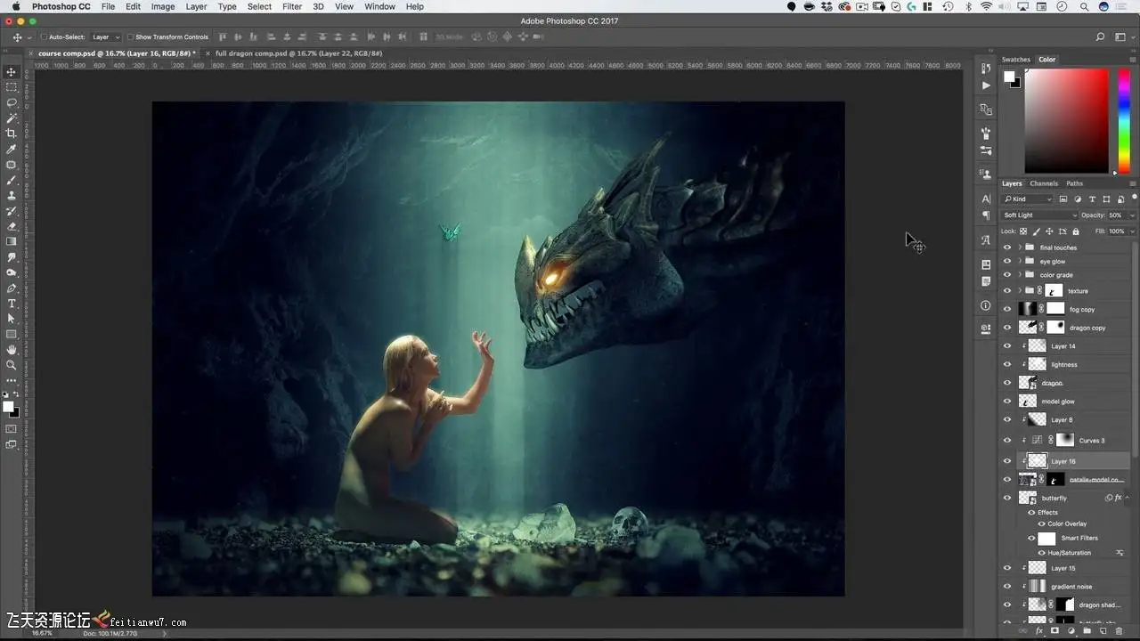Hide the dragon copy layer
This screenshot has width=1140, height=641.
[1007, 328]
